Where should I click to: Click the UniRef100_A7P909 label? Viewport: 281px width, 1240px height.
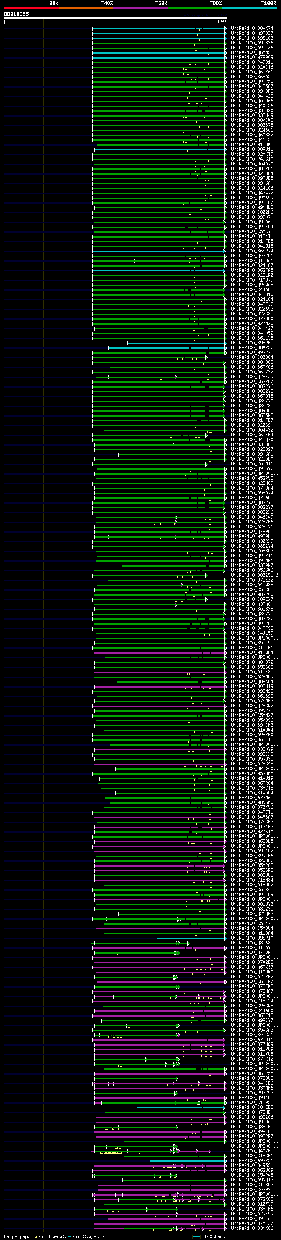pyautogui.click(x=252, y=57)
